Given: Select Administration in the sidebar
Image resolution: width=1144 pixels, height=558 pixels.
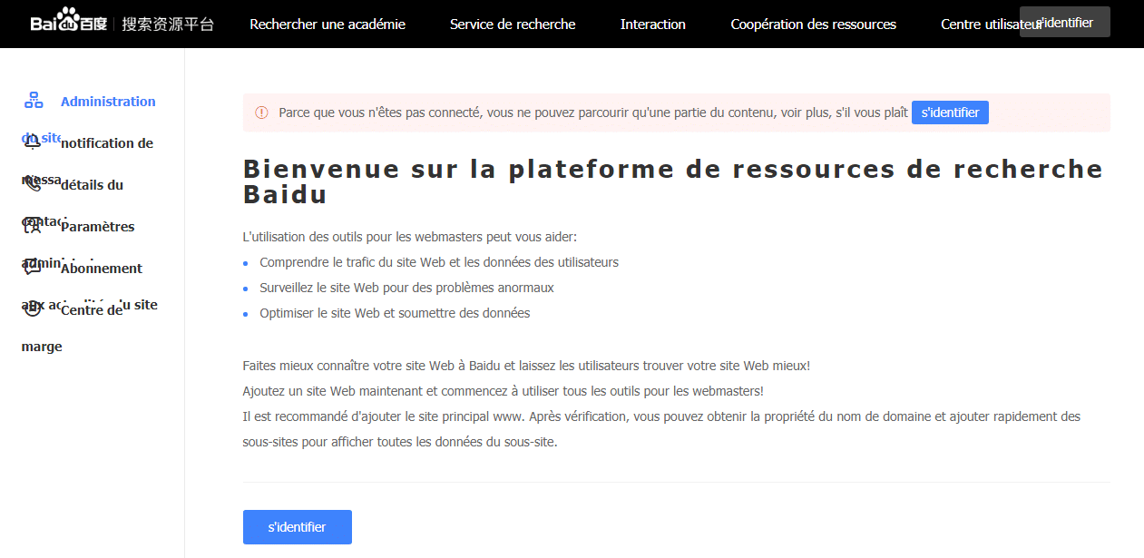Looking at the screenshot, I should (108, 102).
